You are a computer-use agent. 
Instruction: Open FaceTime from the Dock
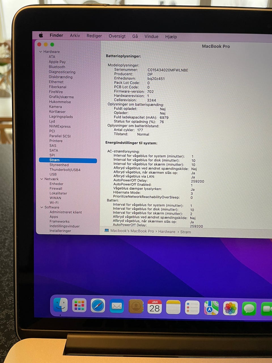tap(266, 309)
